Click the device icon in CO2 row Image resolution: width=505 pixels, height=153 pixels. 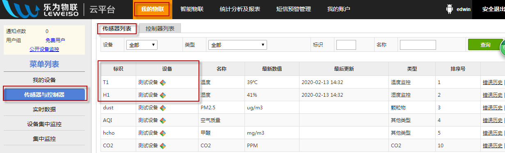(x=163, y=146)
